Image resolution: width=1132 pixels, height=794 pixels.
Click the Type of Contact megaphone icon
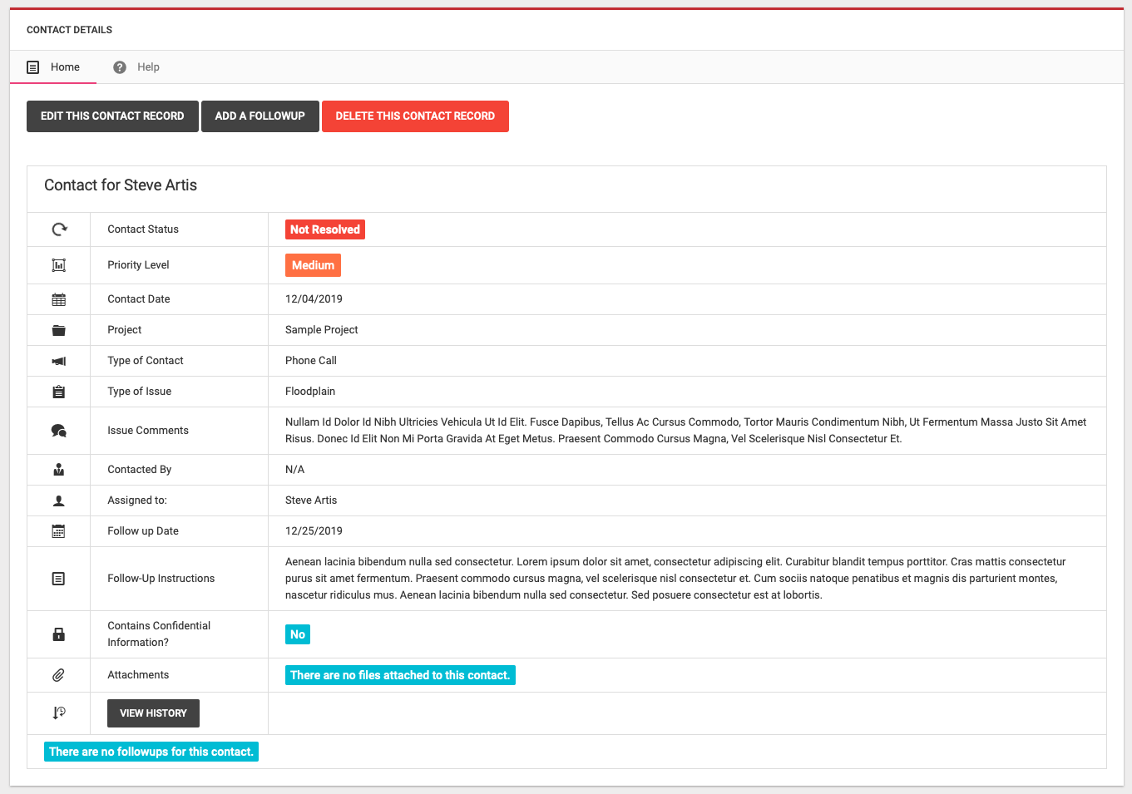[x=59, y=361]
